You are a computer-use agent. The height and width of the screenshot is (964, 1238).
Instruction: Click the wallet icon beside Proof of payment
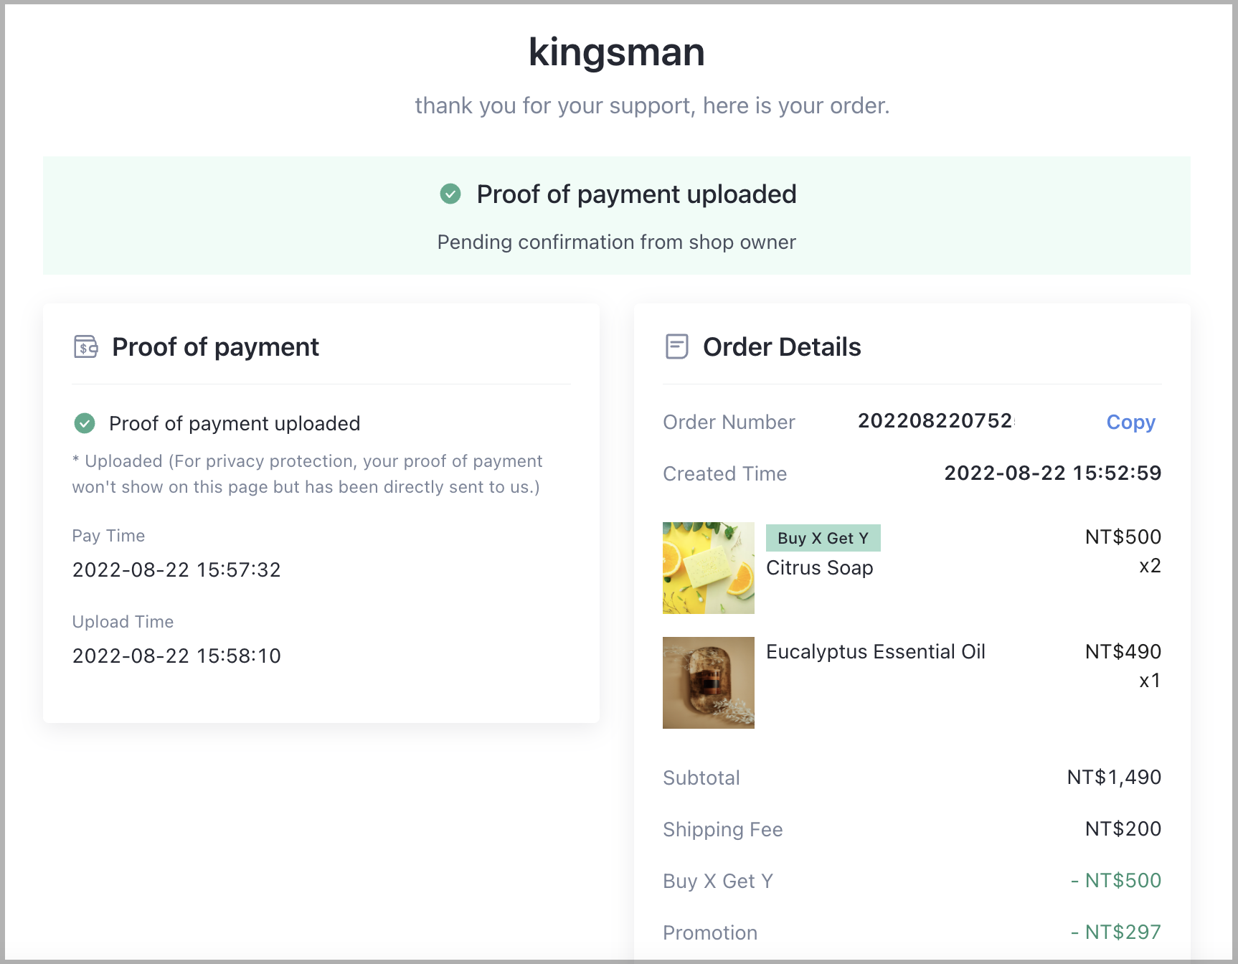click(86, 346)
